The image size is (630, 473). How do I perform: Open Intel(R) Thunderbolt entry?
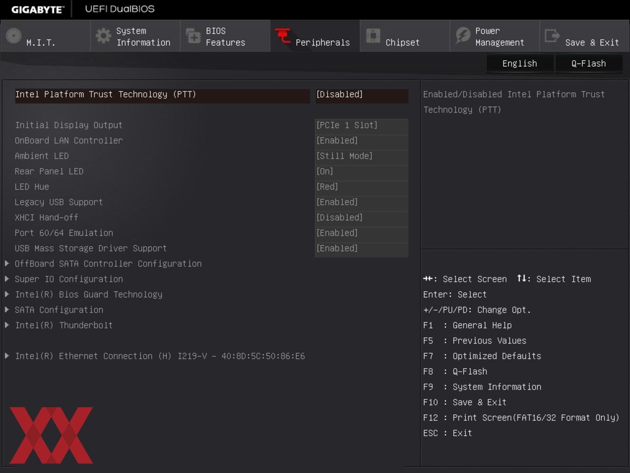point(64,325)
